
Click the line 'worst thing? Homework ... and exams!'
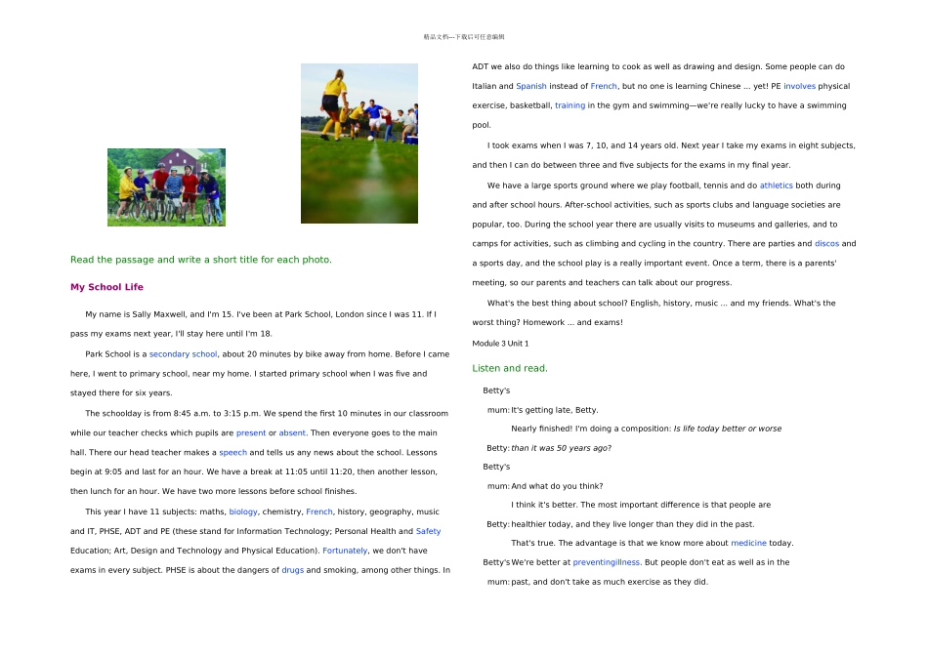(x=547, y=322)
